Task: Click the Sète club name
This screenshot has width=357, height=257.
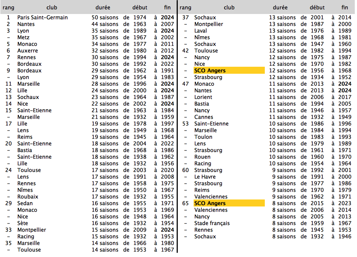Action: coord(23,223)
